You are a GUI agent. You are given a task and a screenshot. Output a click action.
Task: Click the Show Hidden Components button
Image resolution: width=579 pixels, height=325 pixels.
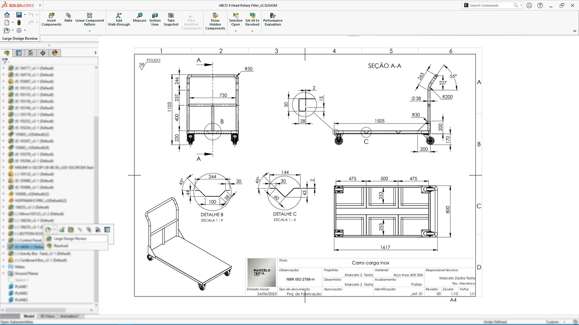[x=215, y=21]
